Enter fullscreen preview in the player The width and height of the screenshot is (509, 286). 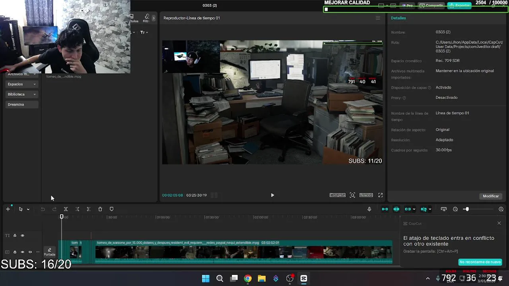pyautogui.click(x=381, y=195)
